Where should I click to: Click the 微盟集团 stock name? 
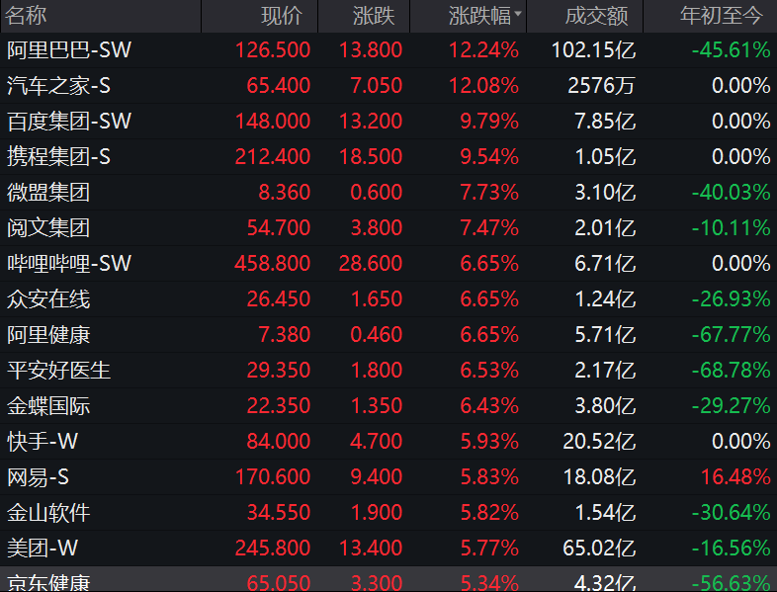tap(48, 192)
